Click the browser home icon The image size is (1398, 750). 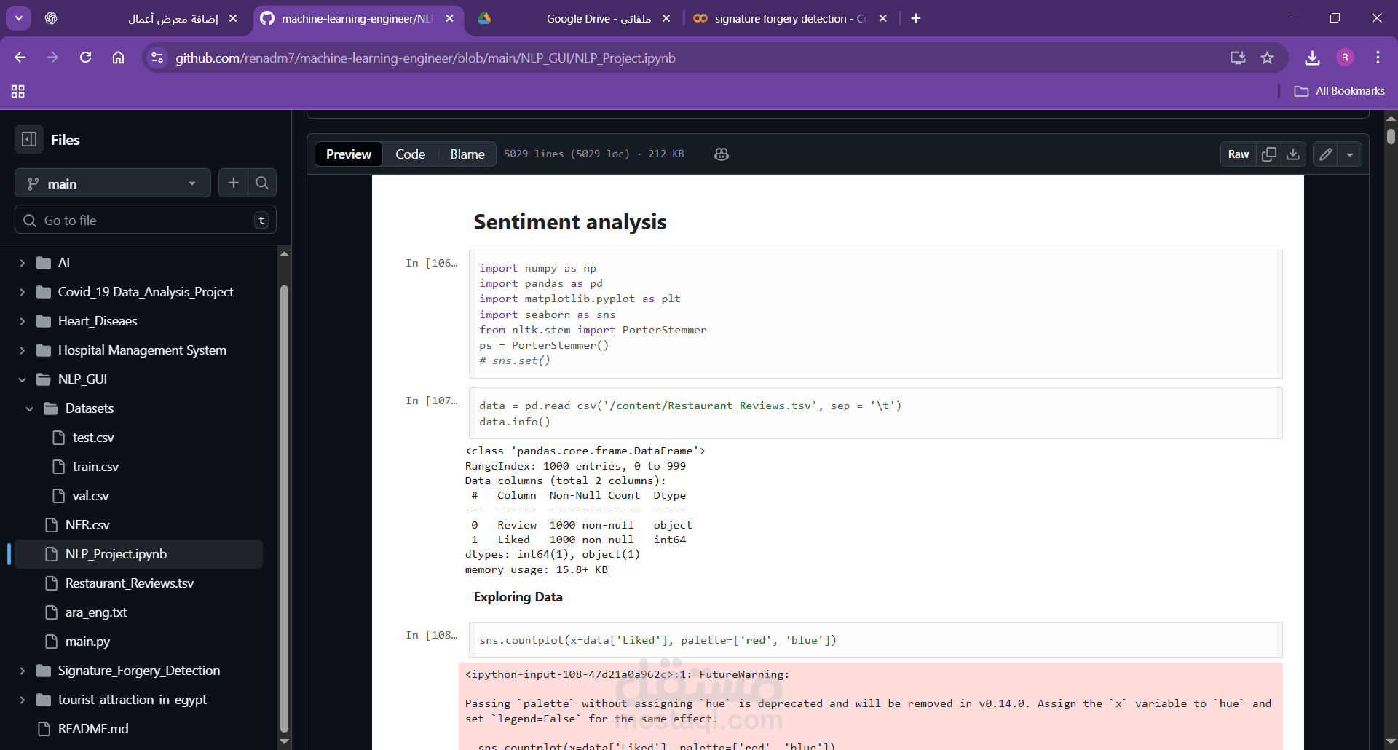118,58
